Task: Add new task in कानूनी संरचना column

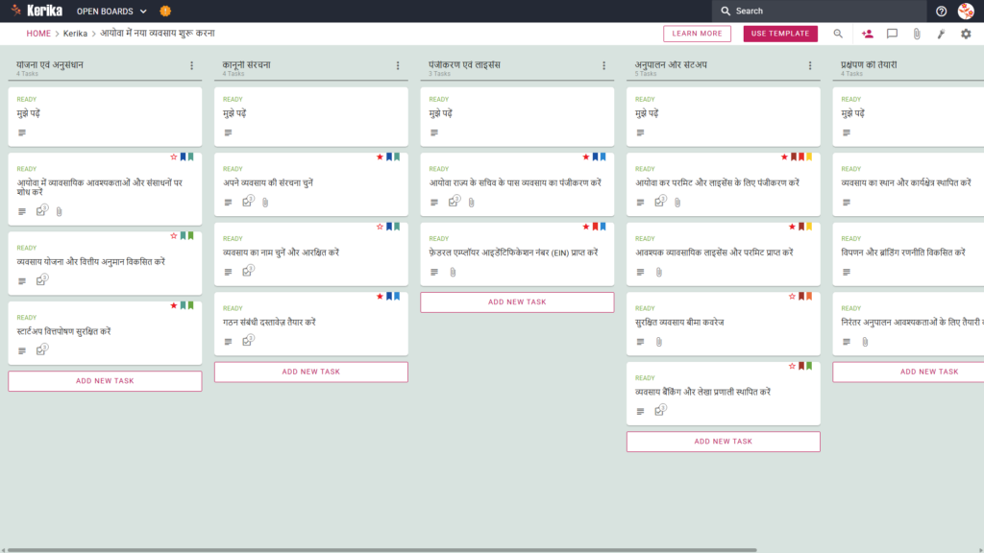Action: (x=311, y=372)
